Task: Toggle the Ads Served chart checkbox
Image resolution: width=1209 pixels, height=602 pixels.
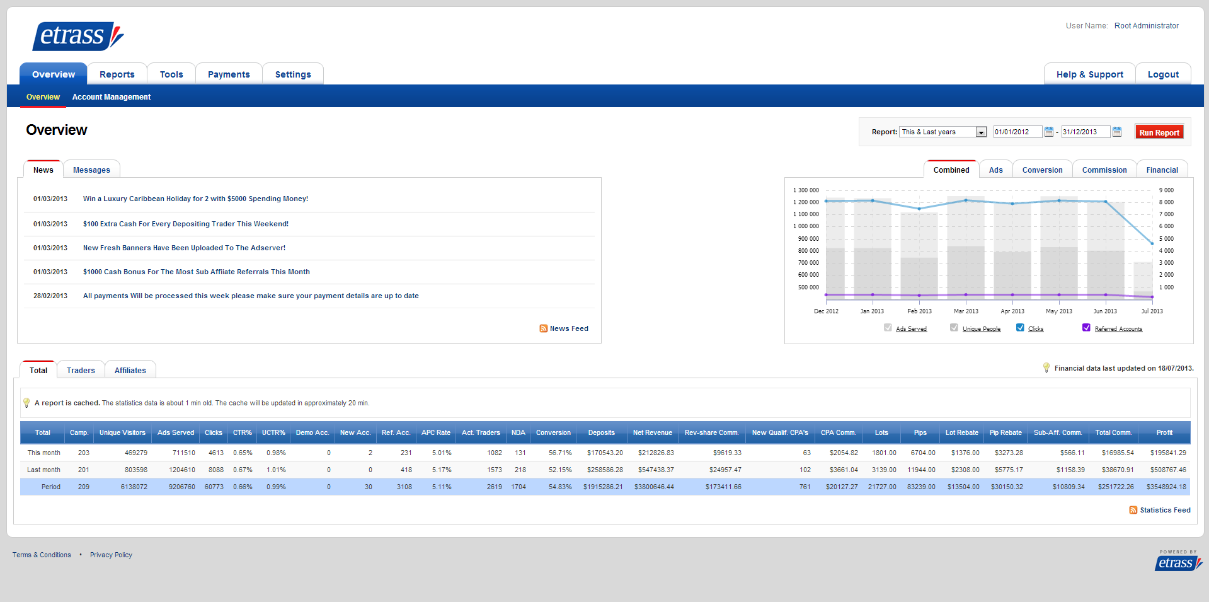Action: pyautogui.click(x=888, y=328)
